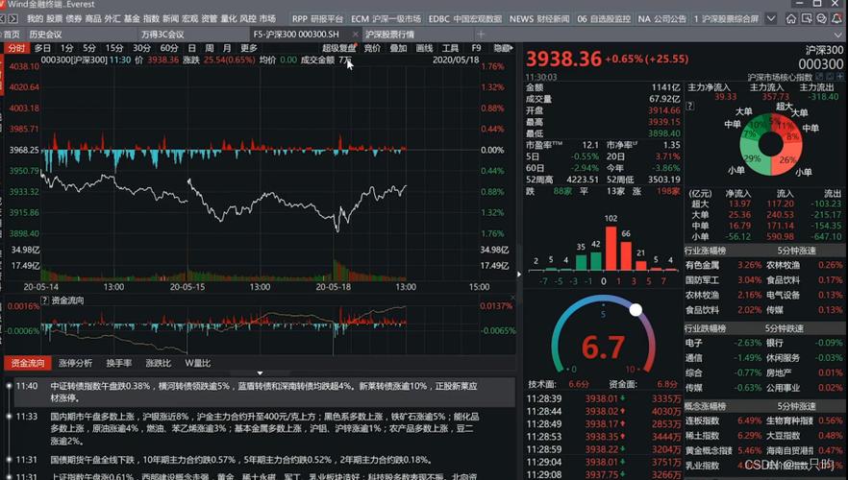Click the white knob on the 6.7 score gauge
The image size is (848, 480).
(636, 309)
